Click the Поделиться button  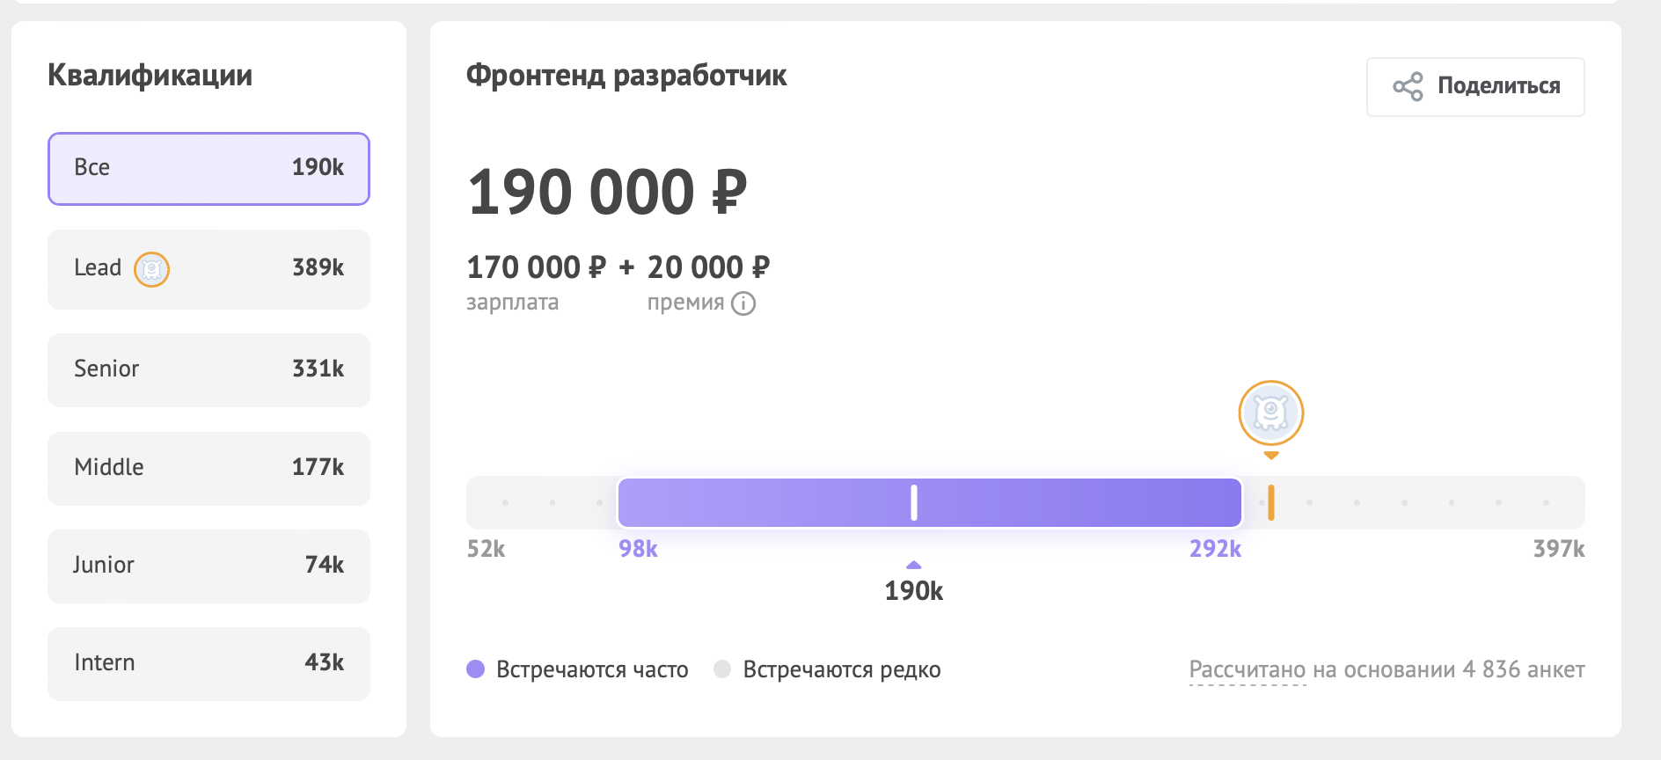[1474, 85]
